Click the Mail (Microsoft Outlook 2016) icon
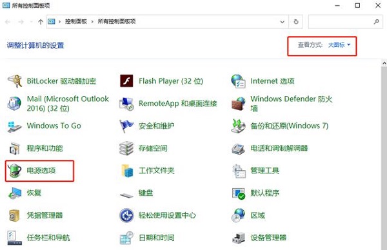 click(x=15, y=103)
